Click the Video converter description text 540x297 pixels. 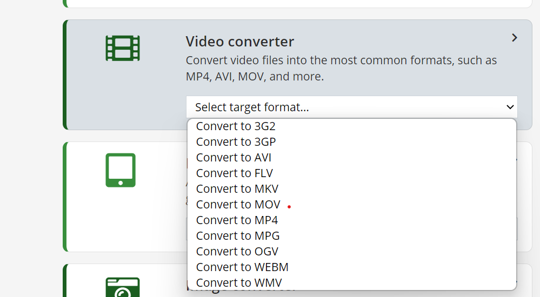(x=341, y=68)
